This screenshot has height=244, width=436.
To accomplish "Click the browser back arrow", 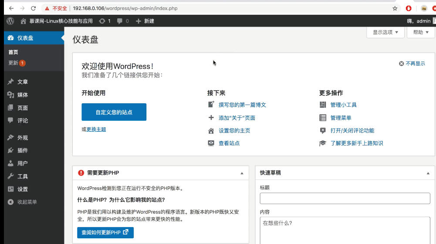I will tap(11, 8).
